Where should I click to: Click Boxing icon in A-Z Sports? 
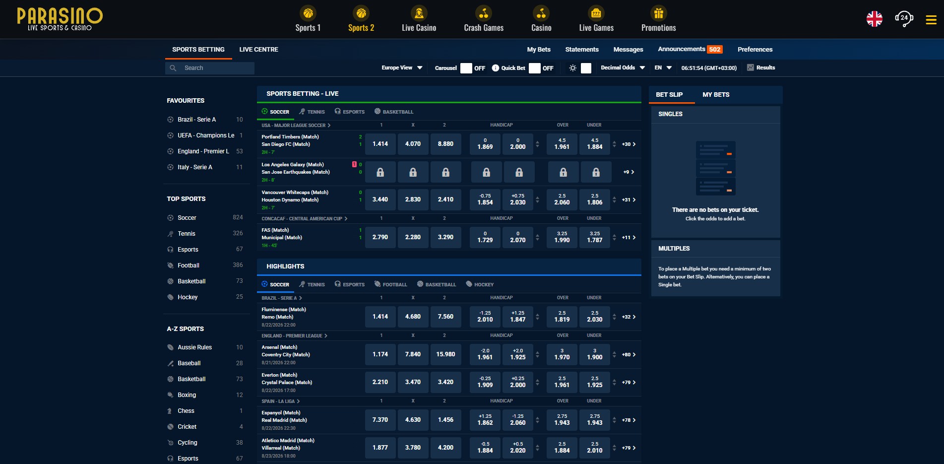click(171, 395)
